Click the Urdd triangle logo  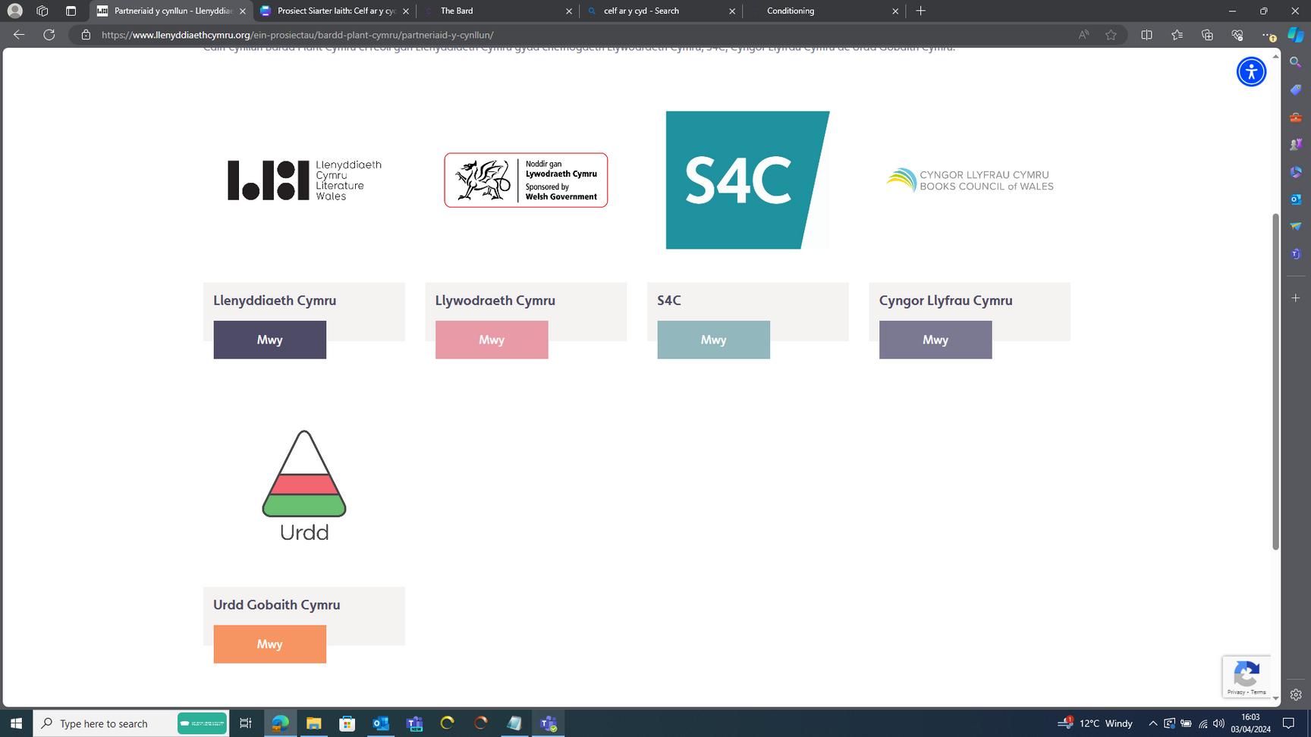pos(304,485)
